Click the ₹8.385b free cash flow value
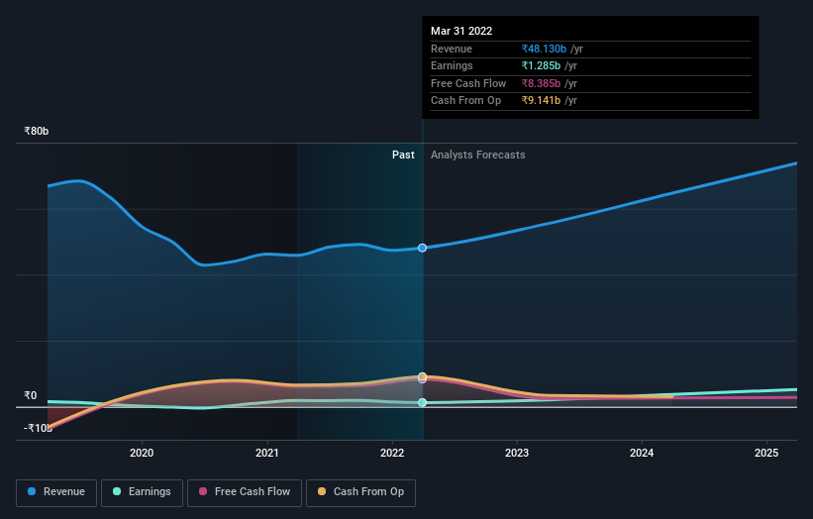The image size is (813, 519). pos(541,83)
